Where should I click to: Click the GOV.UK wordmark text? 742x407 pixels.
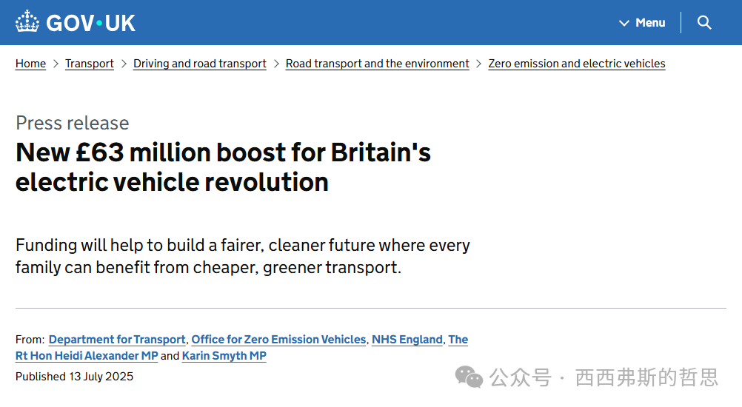coord(91,23)
